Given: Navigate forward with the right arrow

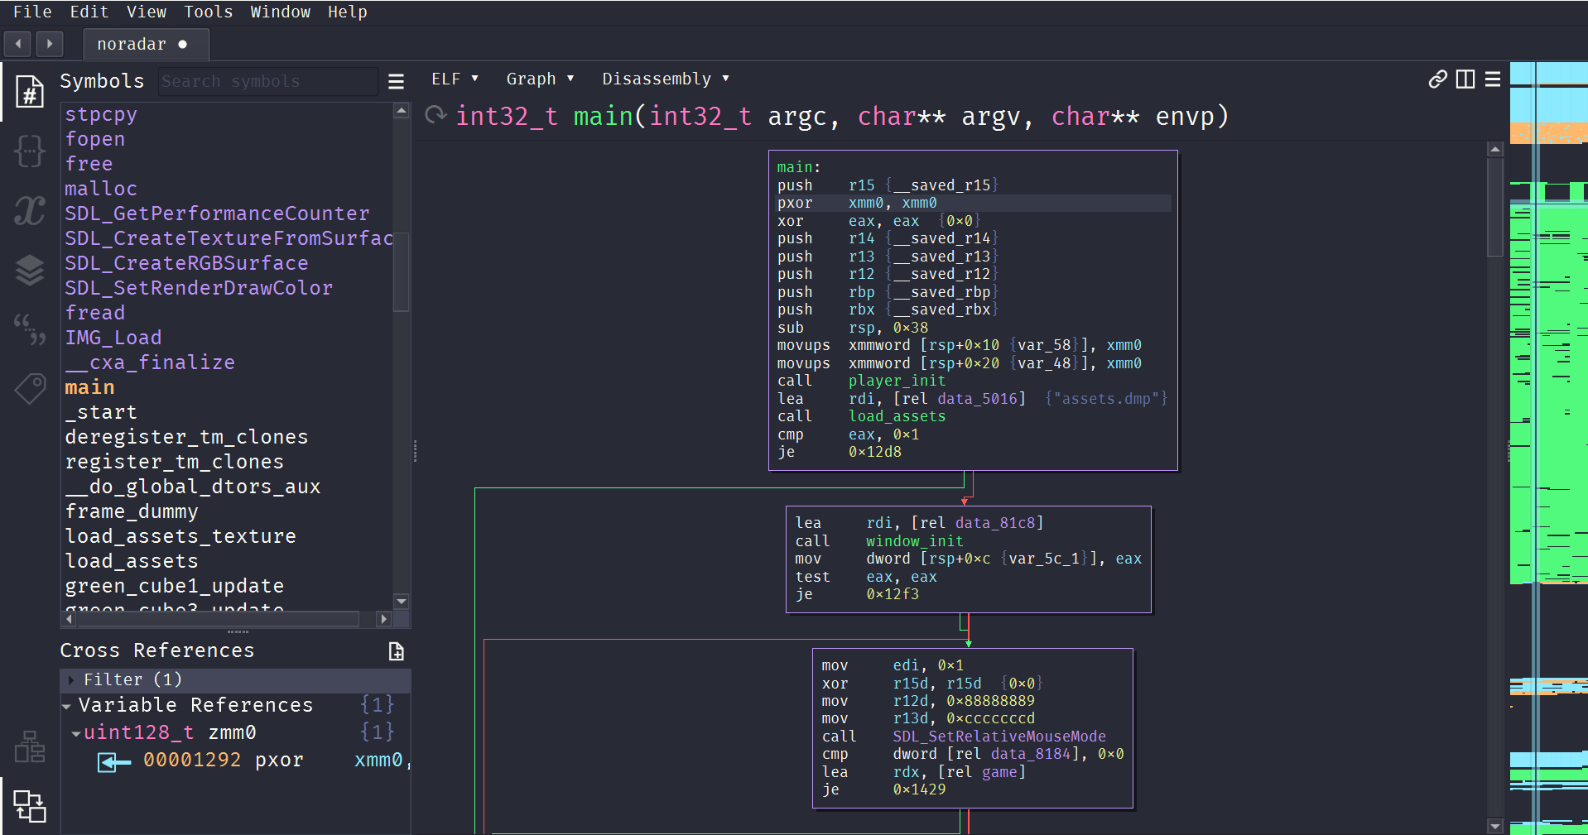Looking at the screenshot, I should tap(50, 44).
